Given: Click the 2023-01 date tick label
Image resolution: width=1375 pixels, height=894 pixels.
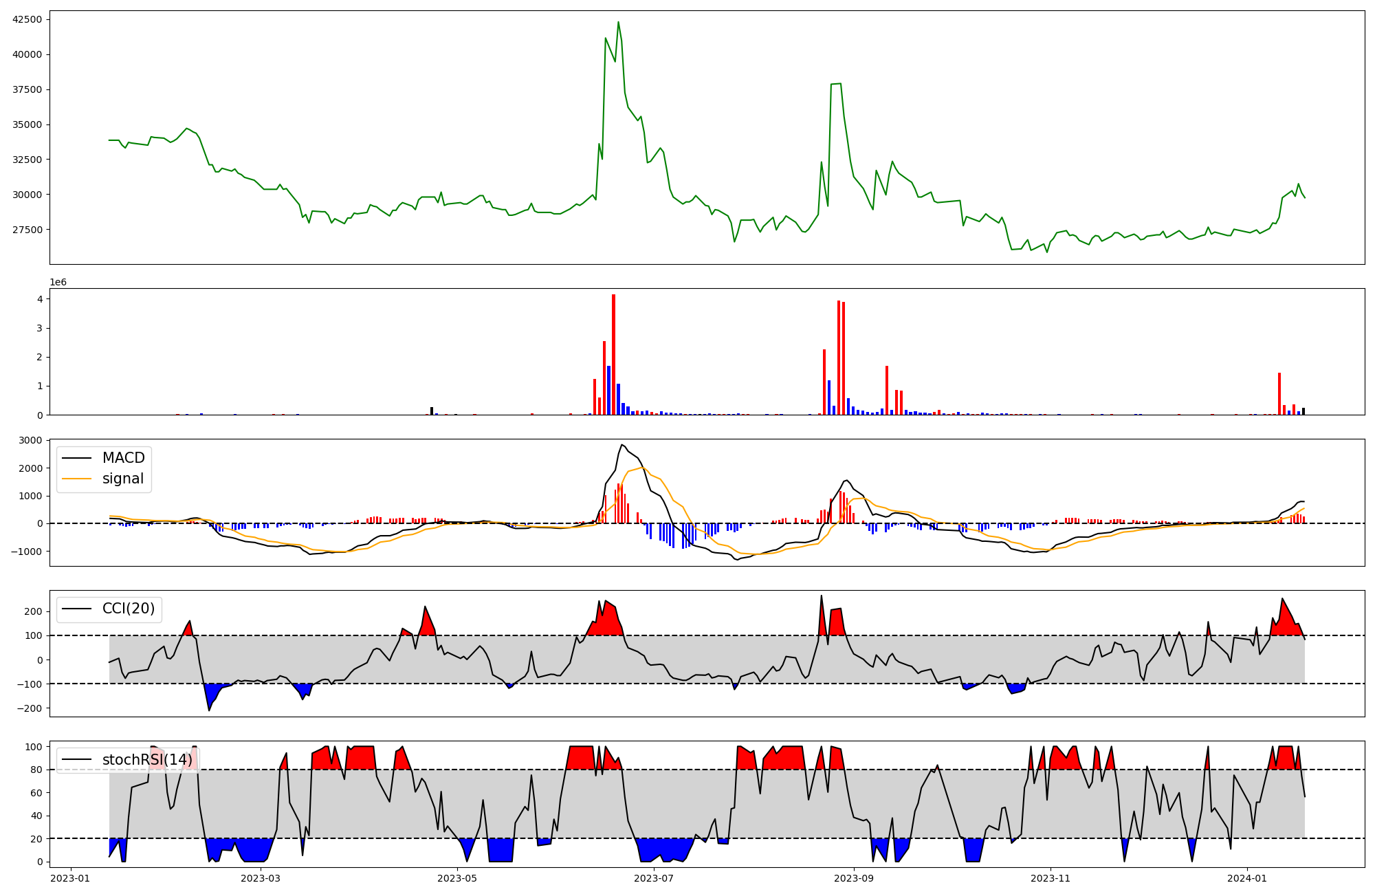Looking at the screenshot, I should click(x=70, y=877).
